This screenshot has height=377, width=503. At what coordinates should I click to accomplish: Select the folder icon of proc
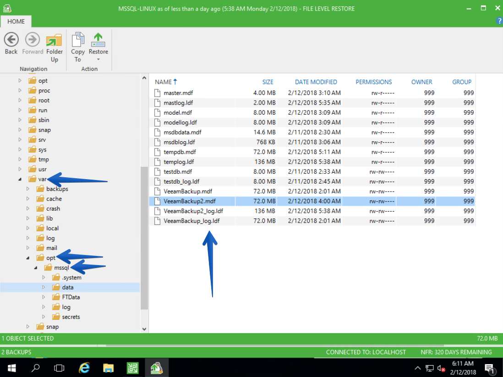(33, 90)
